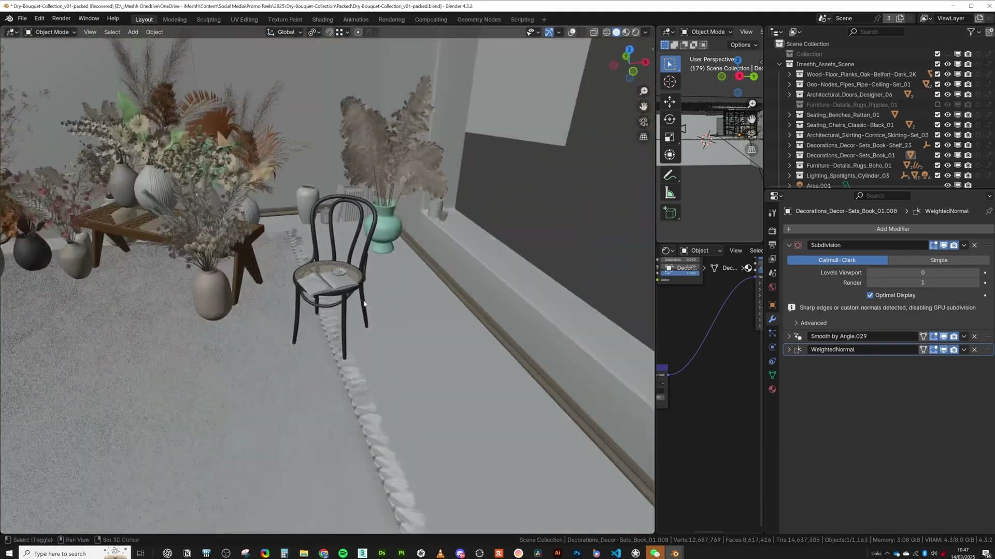Image resolution: width=995 pixels, height=559 pixels.
Task: Toggle camera view in main viewport
Action: 644,122
